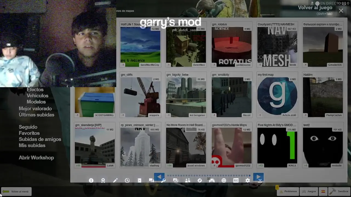Open gm_bigcity_bebe map thumbnail

pyautogui.click(x=186, y=97)
